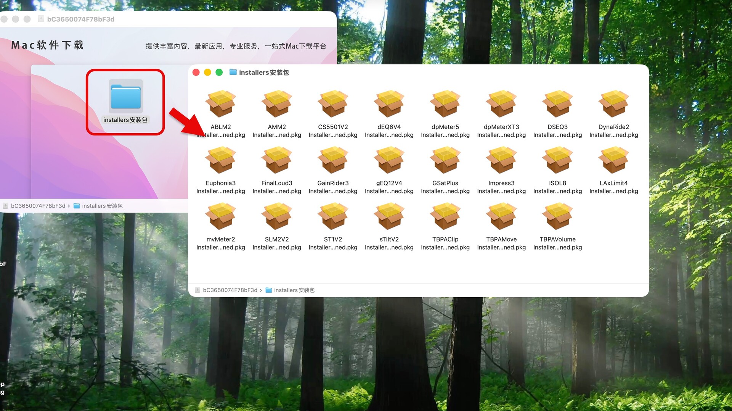Click bC3650074F78bF3d in the right window path bar
Screen dimensions: 732x411
click(x=230, y=290)
